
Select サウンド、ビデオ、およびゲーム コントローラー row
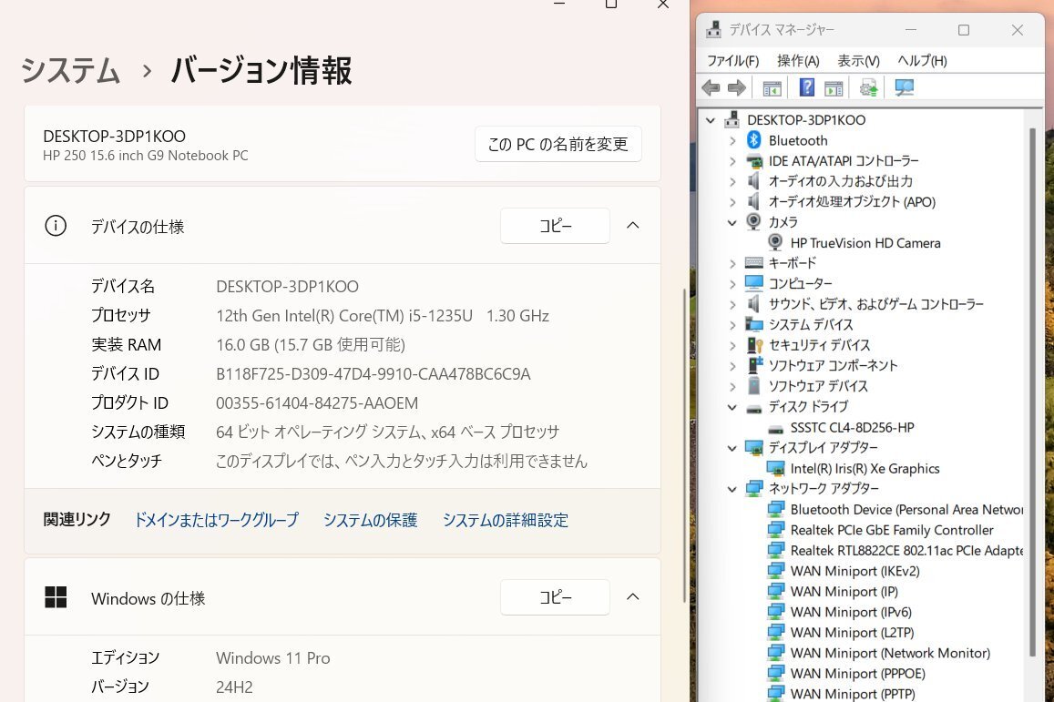pyautogui.click(x=875, y=303)
